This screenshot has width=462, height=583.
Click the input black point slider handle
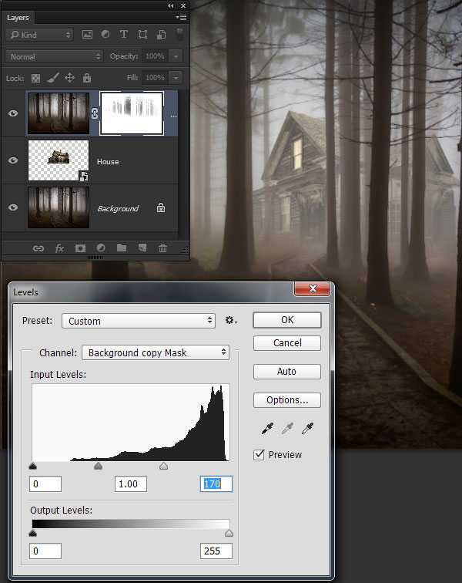(32, 466)
